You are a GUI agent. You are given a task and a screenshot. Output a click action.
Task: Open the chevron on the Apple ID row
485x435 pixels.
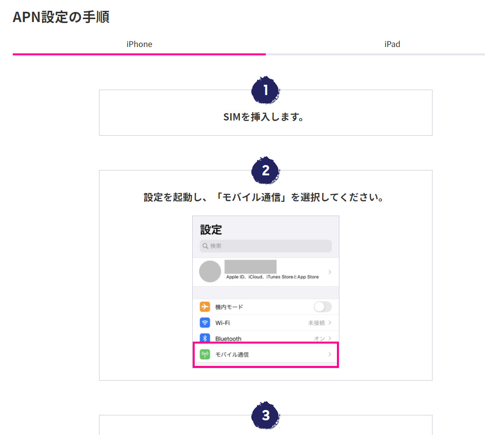[330, 272]
